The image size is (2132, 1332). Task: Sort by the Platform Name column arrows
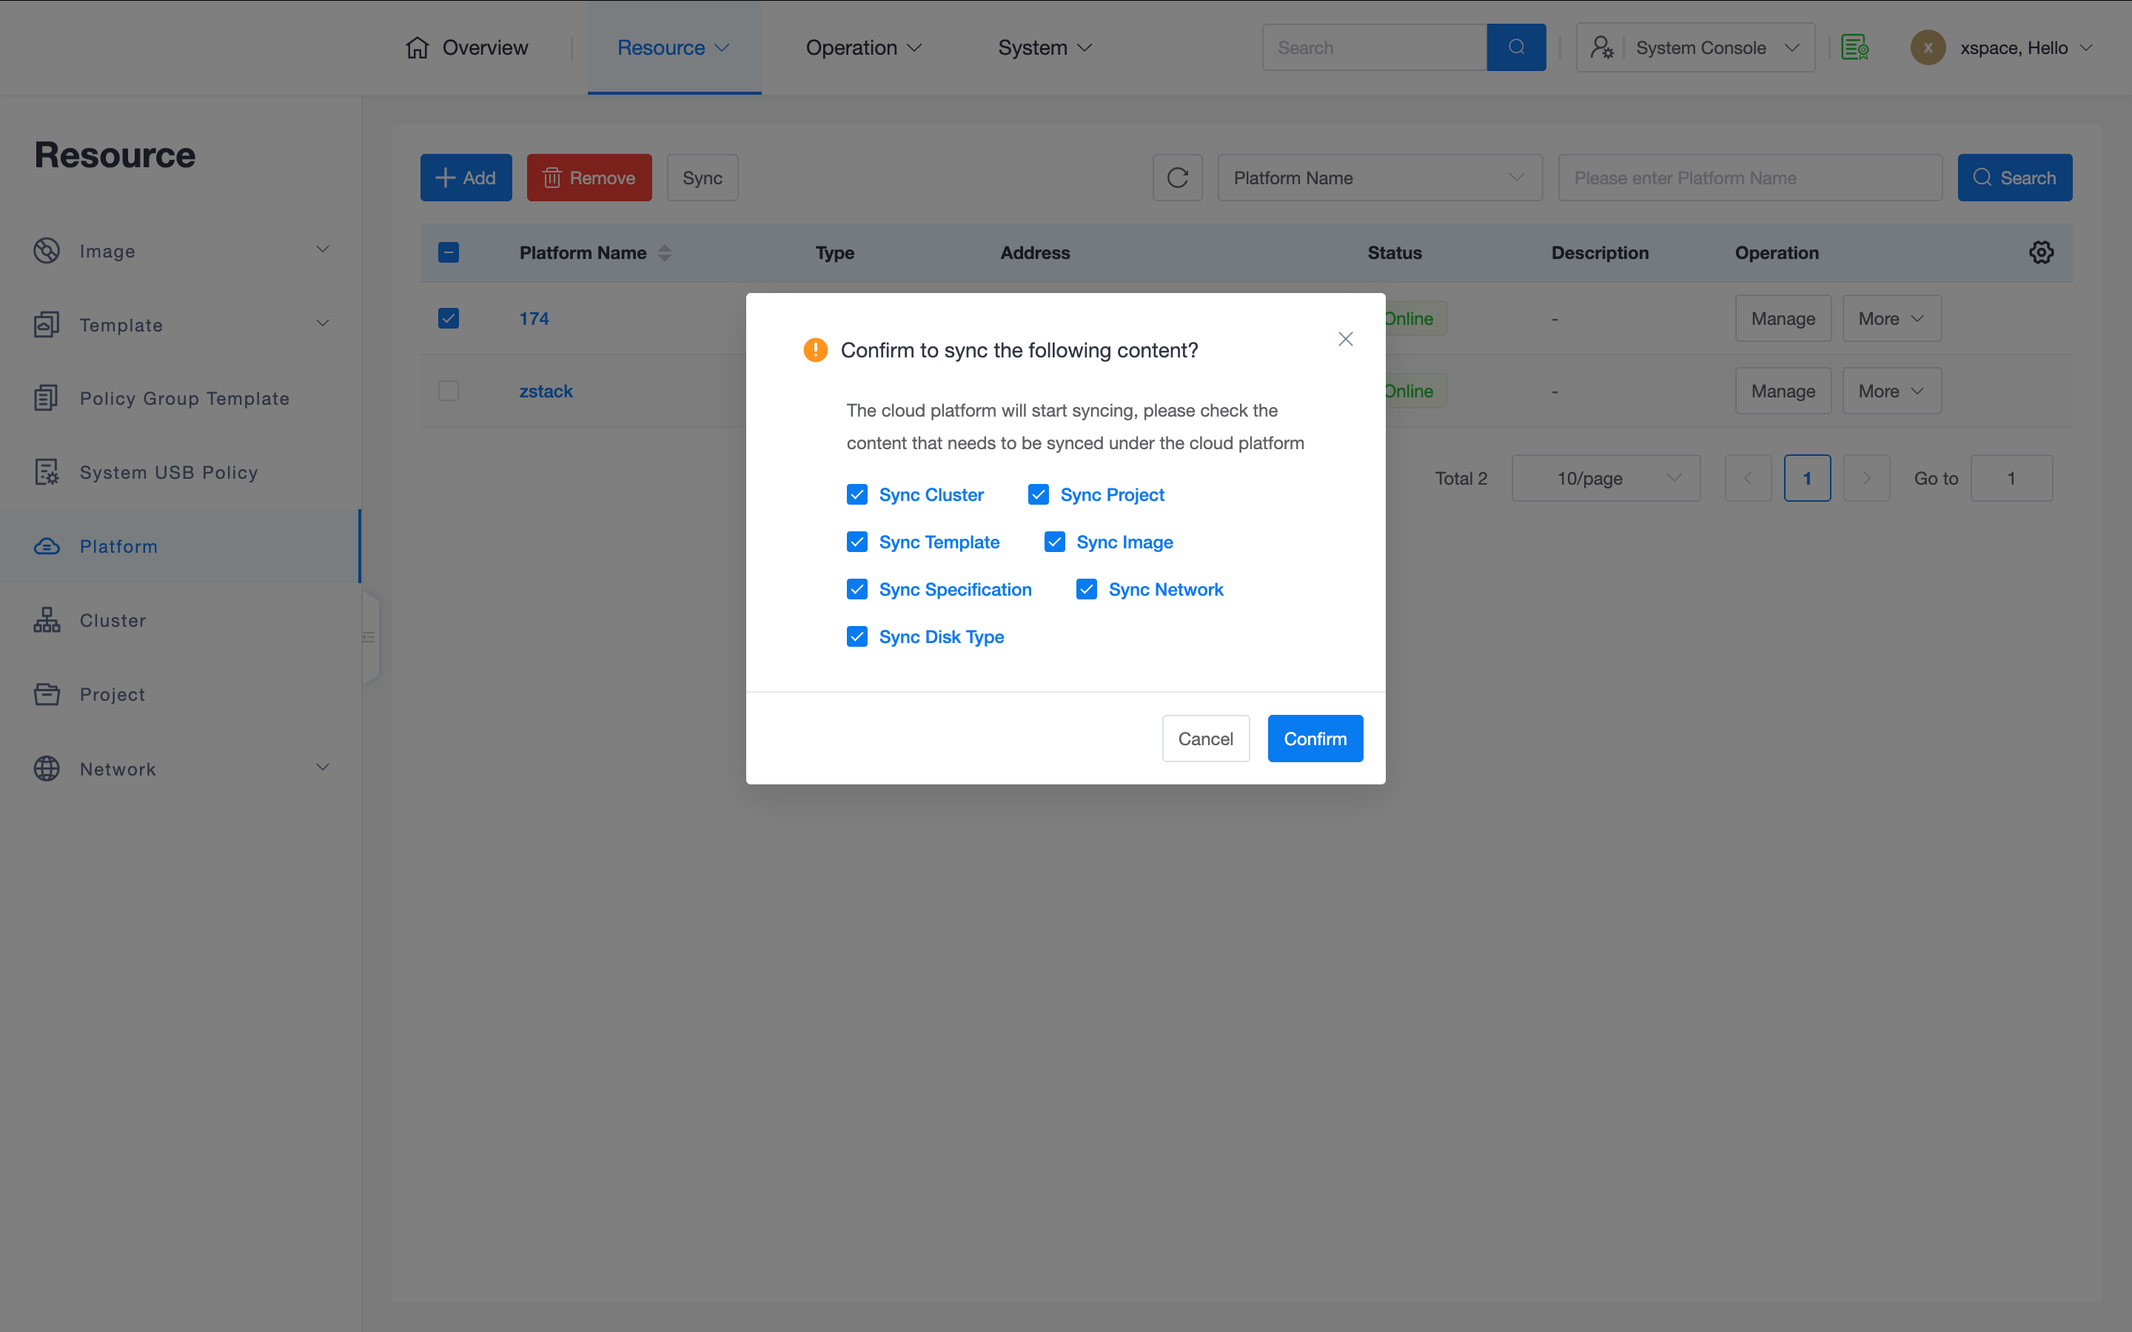[666, 253]
